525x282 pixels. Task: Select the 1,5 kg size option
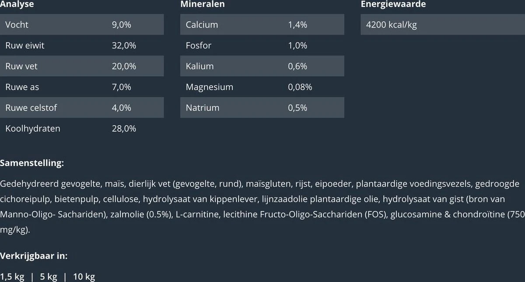[12, 277]
